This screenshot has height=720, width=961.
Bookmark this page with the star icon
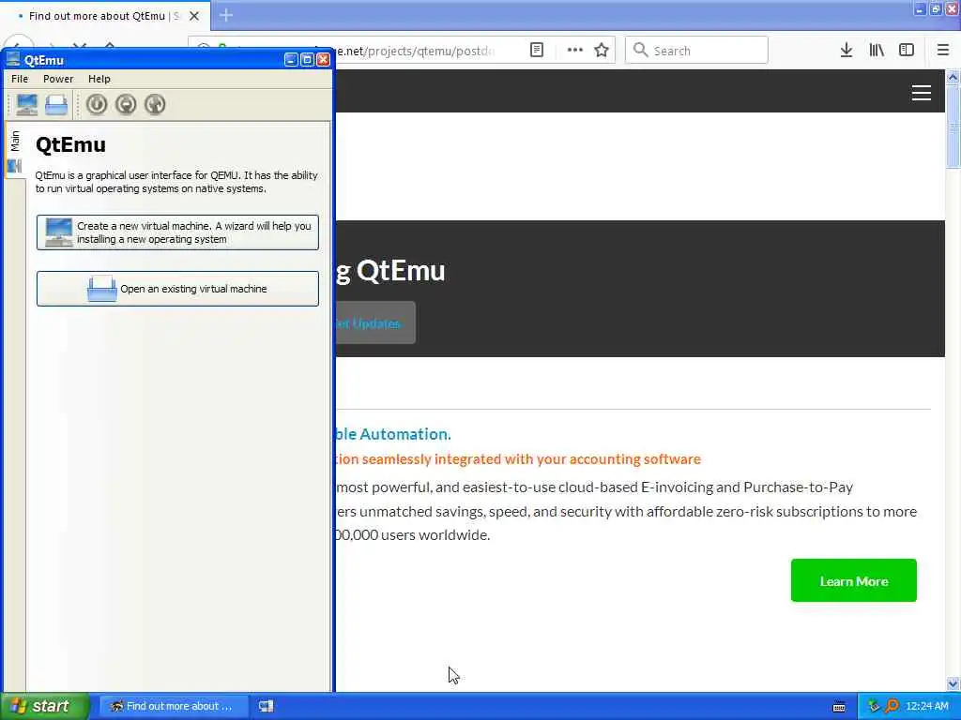coord(602,51)
